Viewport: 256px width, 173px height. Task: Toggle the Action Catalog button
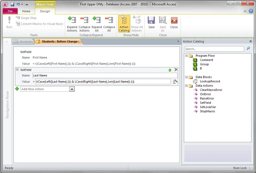click(x=124, y=24)
